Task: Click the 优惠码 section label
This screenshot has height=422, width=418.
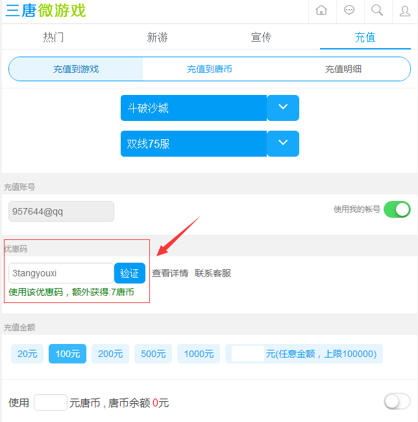Action: [16, 248]
